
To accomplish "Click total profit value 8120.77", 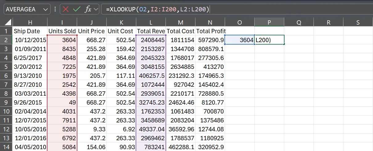I will click(x=210, y=102).
